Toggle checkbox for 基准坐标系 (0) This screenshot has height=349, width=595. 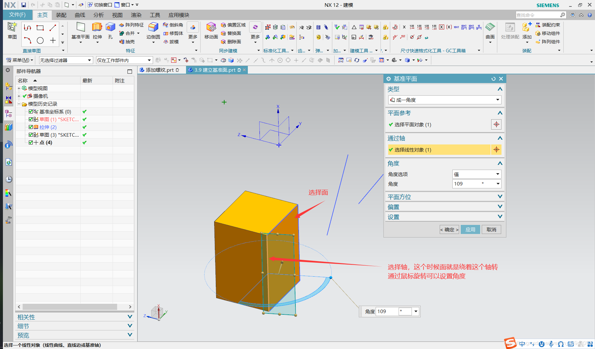coord(31,111)
